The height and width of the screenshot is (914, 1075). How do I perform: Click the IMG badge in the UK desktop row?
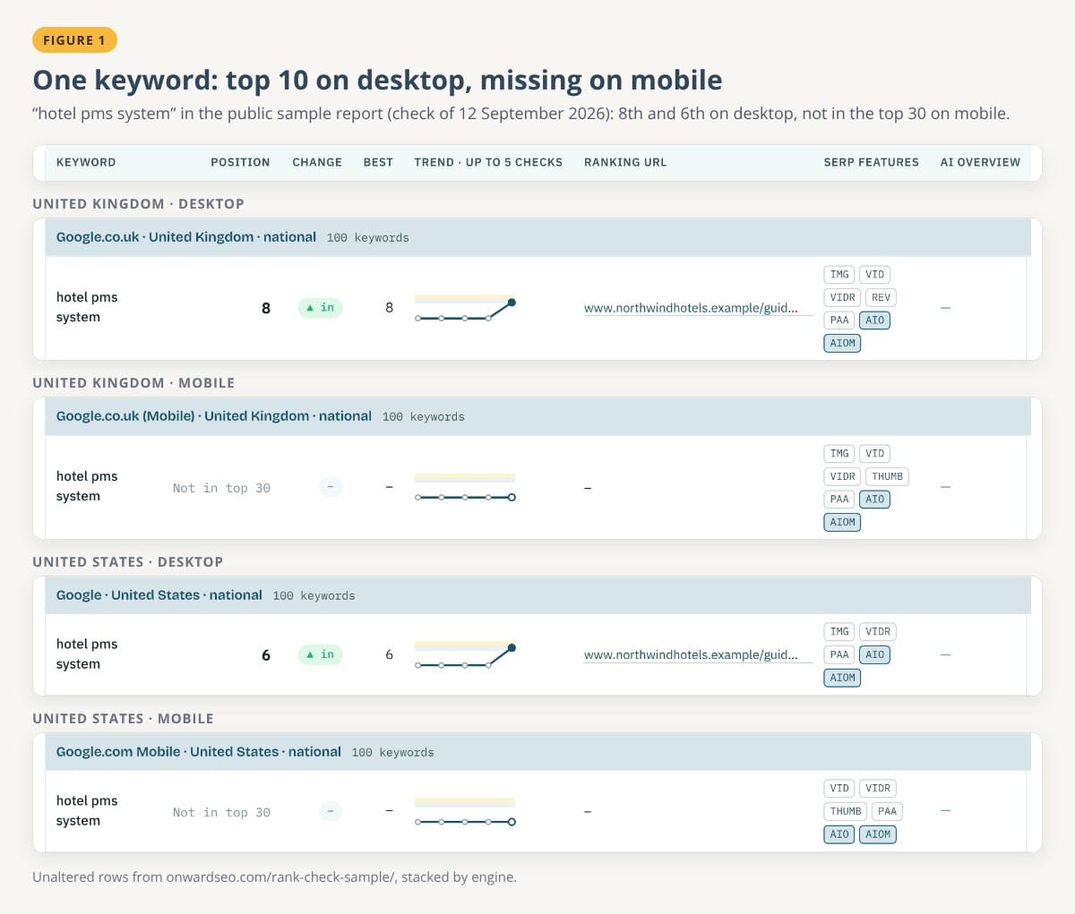(839, 275)
